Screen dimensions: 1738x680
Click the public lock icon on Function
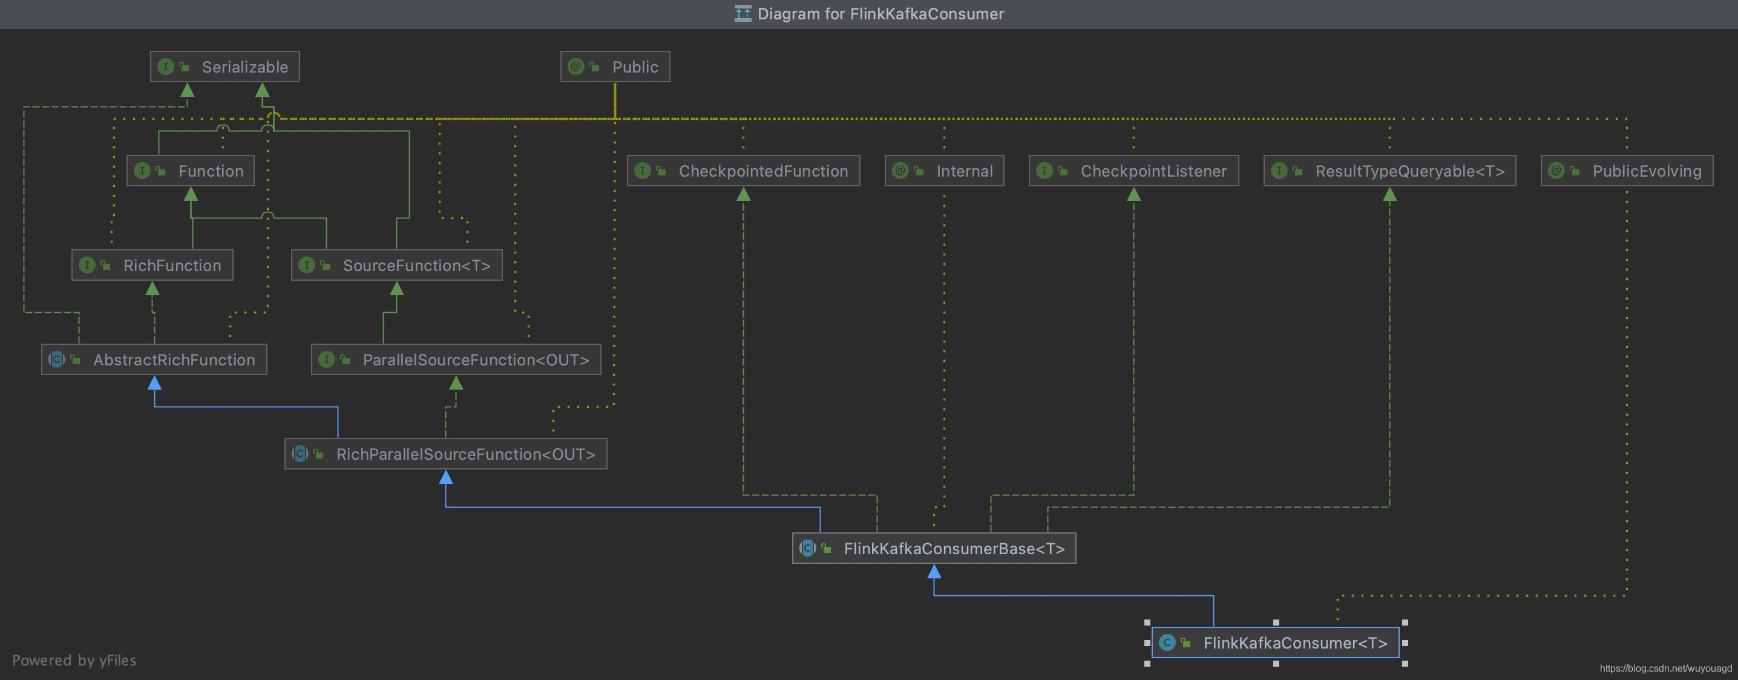(x=160, y=171)
